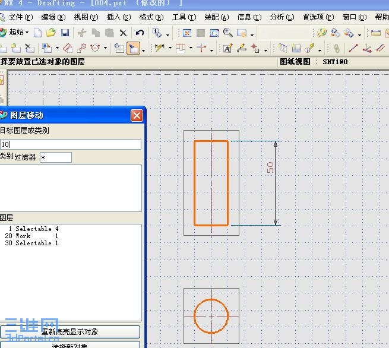Click the Parts List table icon
Image resolution: width=389 pixels, height=348 pixels.
click(296, 48)
